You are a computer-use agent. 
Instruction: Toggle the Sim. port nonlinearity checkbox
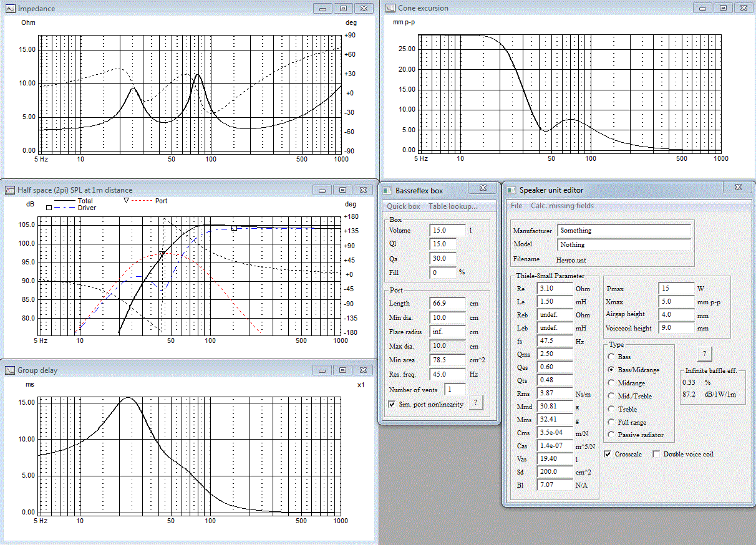[391, 404]
